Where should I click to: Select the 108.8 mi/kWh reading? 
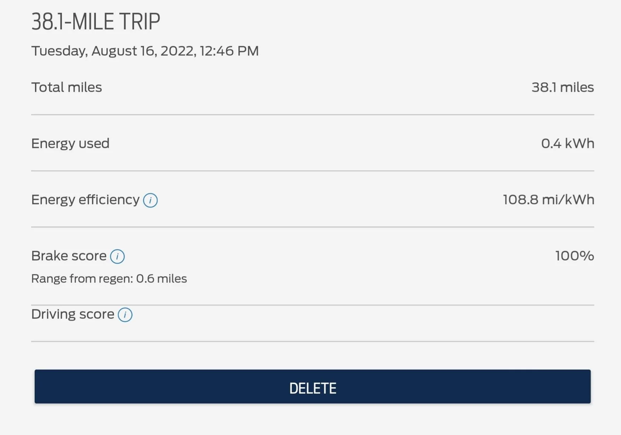(x=548, y=199)
